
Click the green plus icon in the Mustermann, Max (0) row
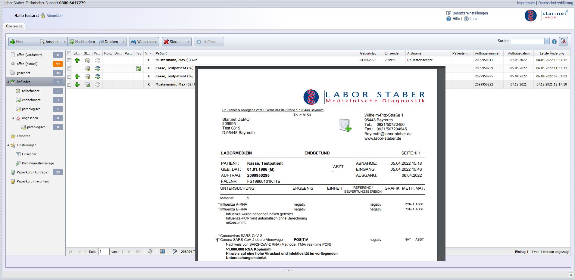coord(77,60)
